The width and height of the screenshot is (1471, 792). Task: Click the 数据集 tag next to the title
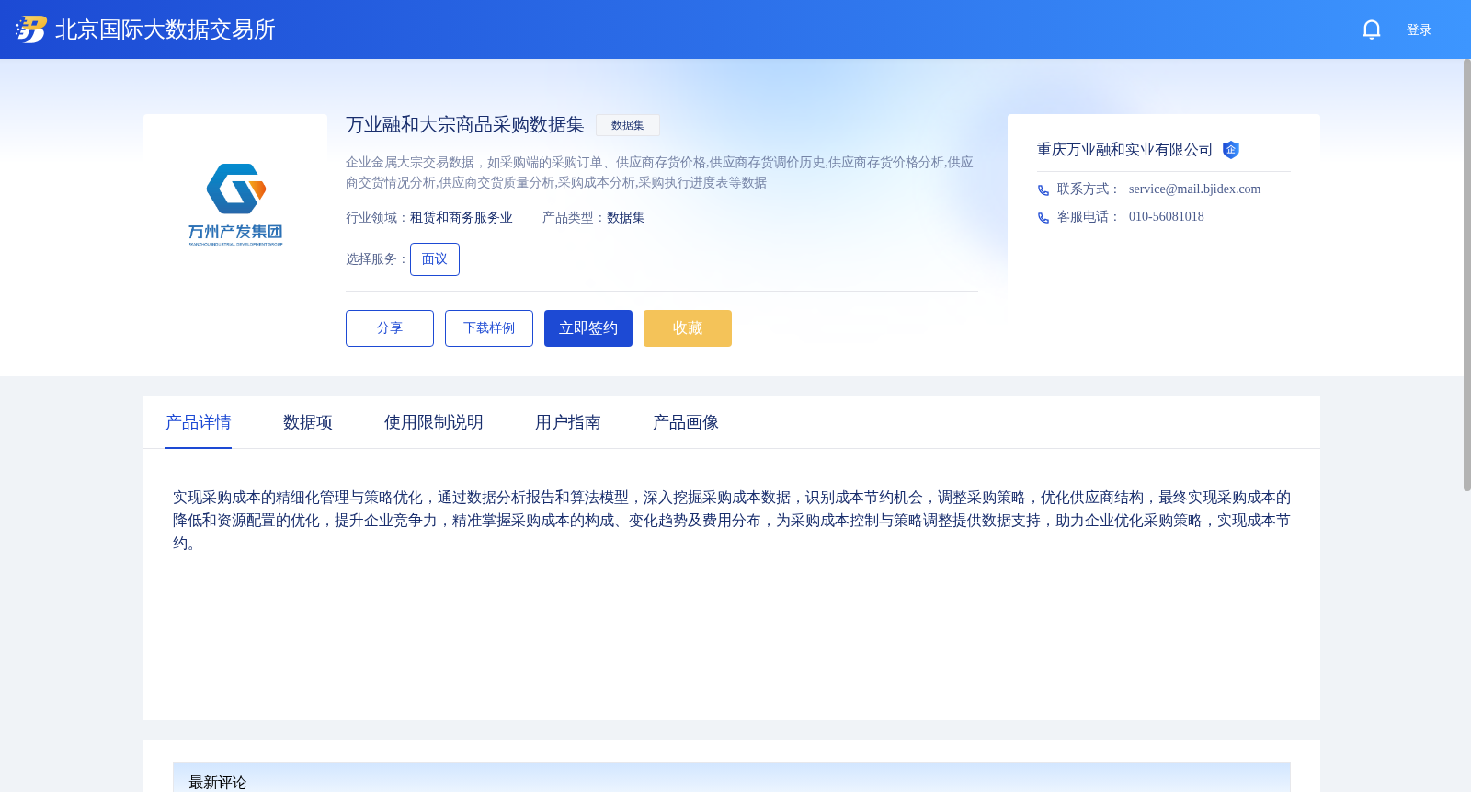tap(628, 125)
